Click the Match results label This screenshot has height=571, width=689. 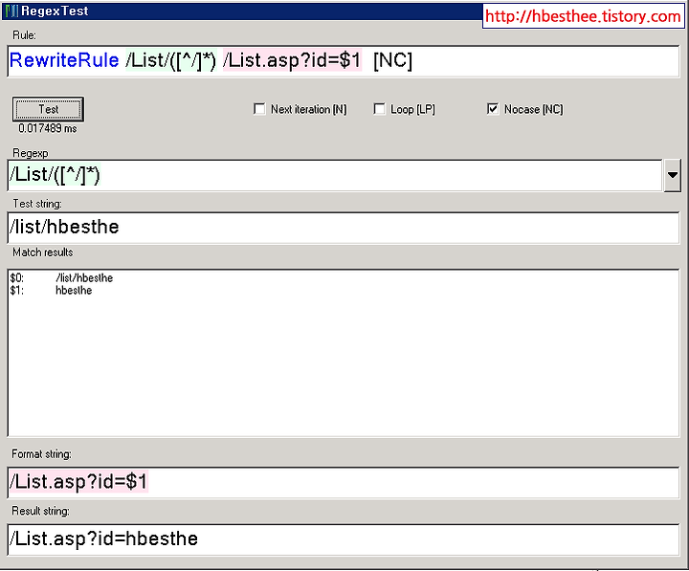click(43, 253)
